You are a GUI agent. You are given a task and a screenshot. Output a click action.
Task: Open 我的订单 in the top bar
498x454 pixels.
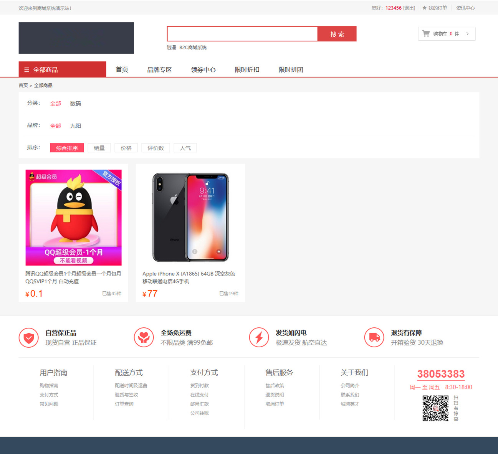(438, 8)
